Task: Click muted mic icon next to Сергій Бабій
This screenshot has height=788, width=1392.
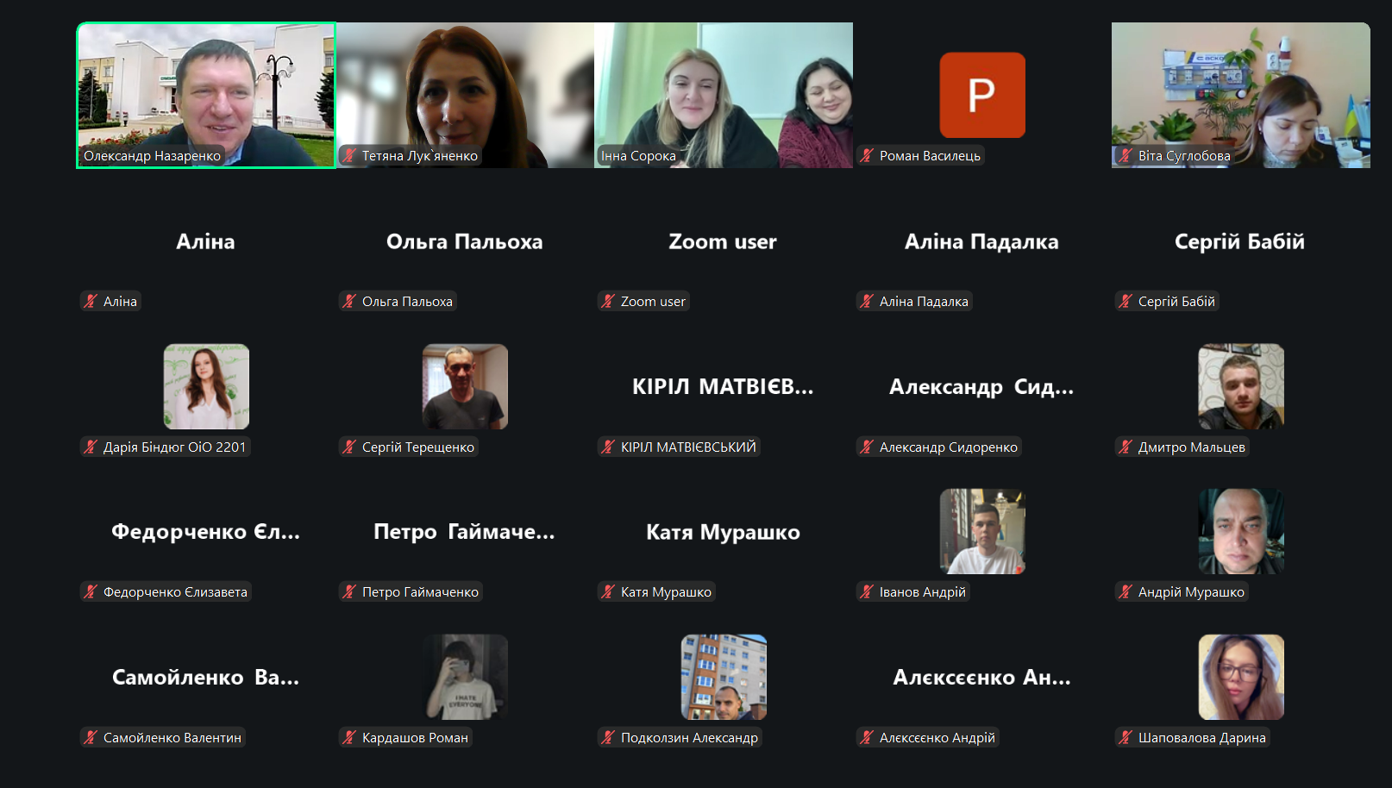Action: 1126,302
